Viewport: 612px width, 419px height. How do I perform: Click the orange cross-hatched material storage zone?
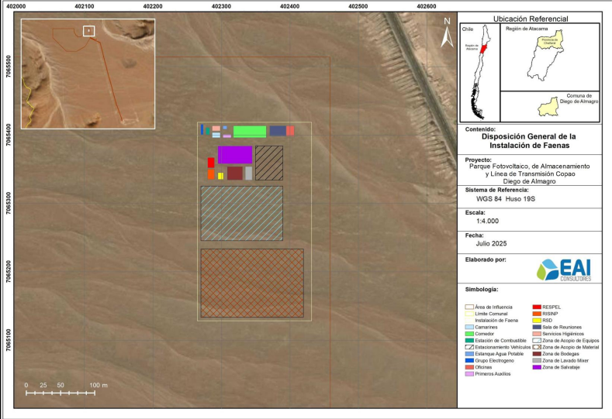click(252, 283)
